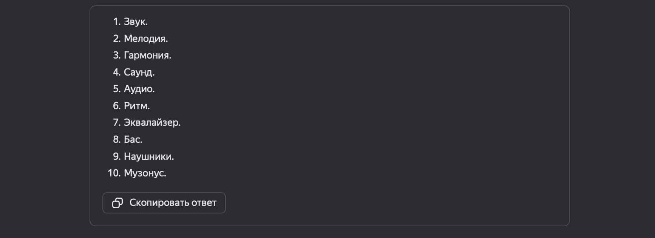Image resolution: width=655 pixels, height=238 pixels.
Task: Click the number '5' in the list
Action: click(116, 89)
